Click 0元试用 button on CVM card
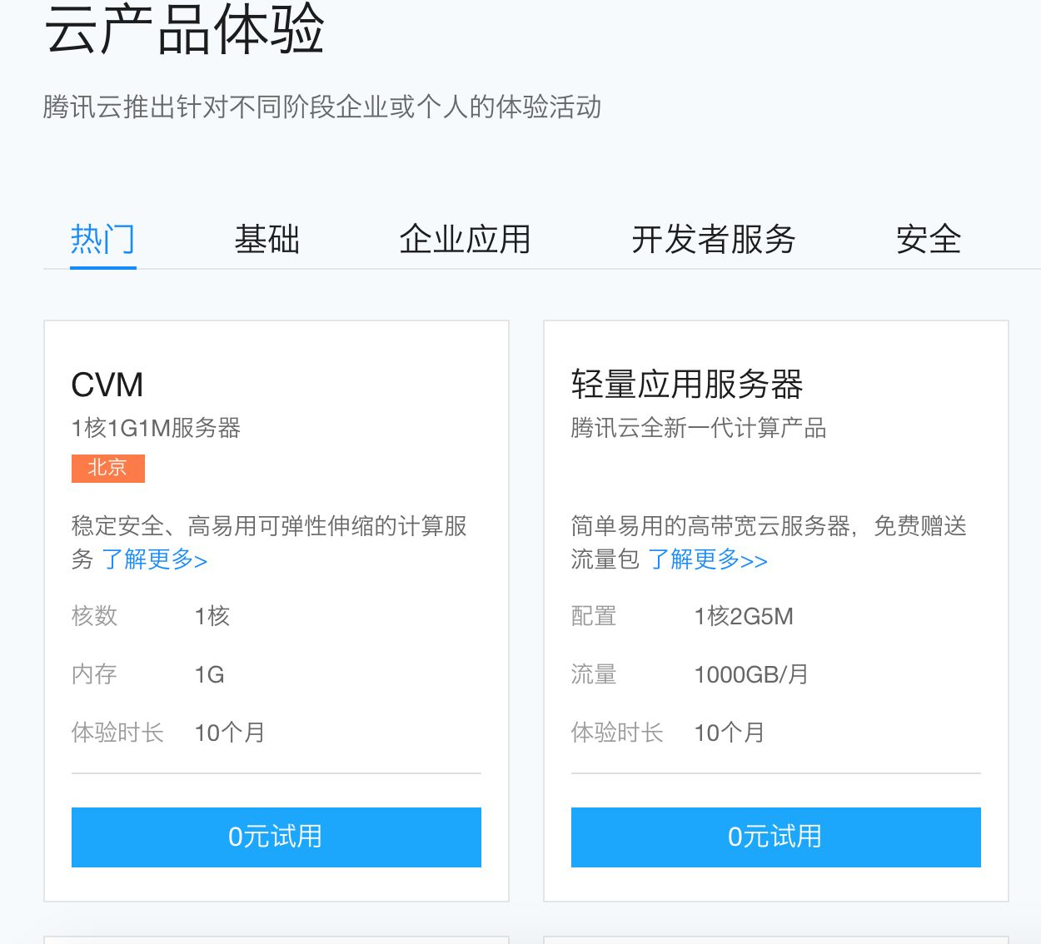The image size is (1041, 944). pyautogui.click(x=276, y=837)
